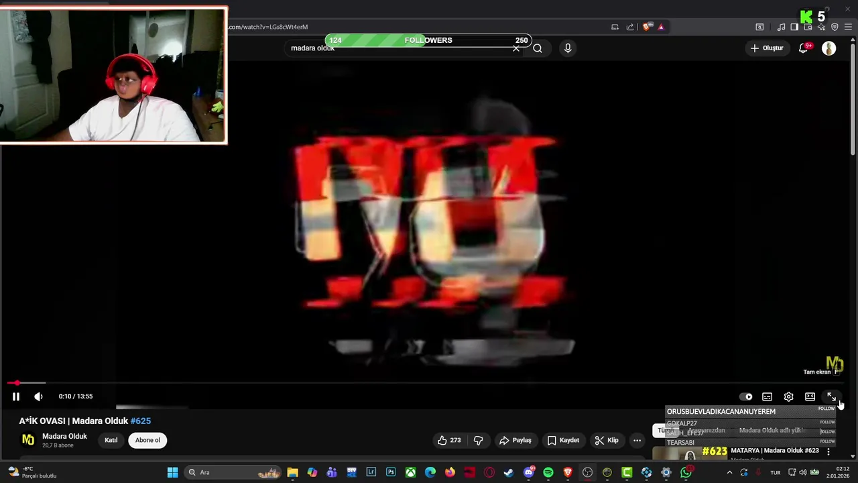The image size is (858, 483).
Task: Switch to theater mode view
Action: click(810, 396)
